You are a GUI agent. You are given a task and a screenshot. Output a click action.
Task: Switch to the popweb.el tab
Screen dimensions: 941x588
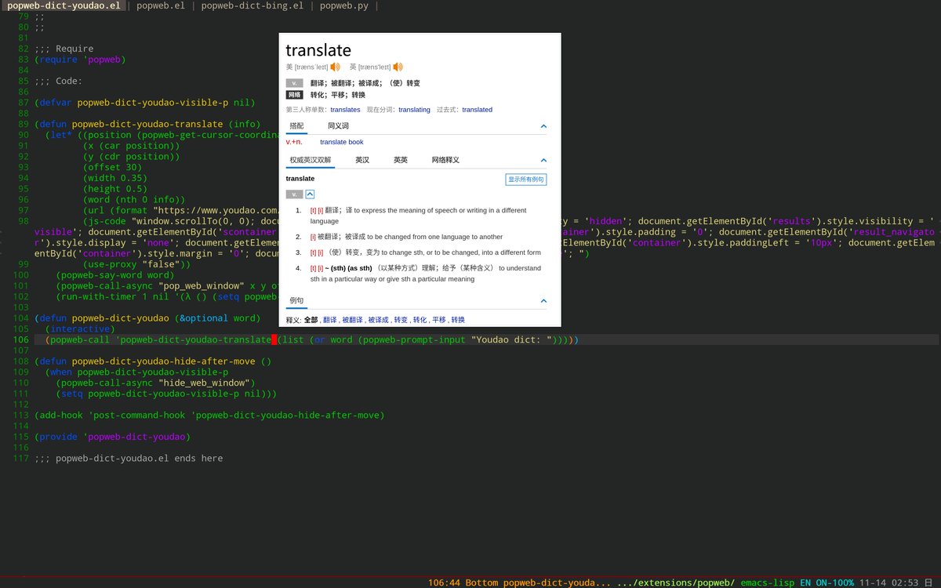coord(160,5)
